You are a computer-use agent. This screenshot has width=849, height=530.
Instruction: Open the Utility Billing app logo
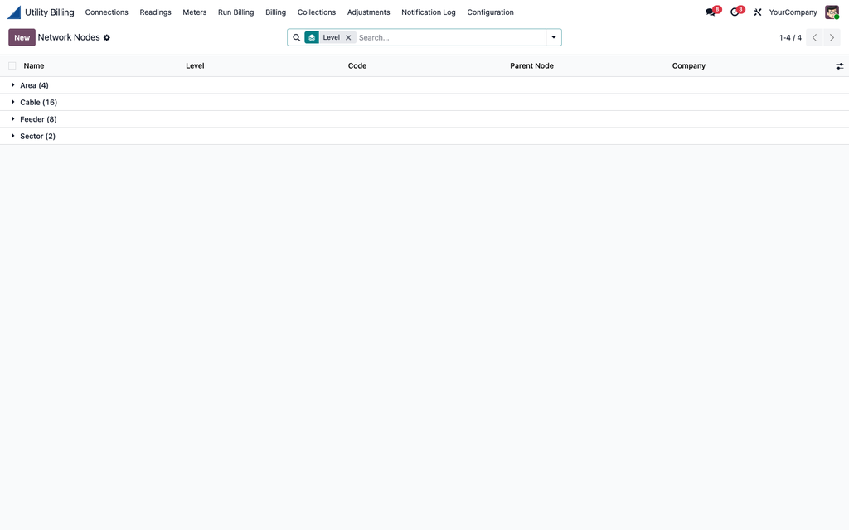tap(14, 12)
